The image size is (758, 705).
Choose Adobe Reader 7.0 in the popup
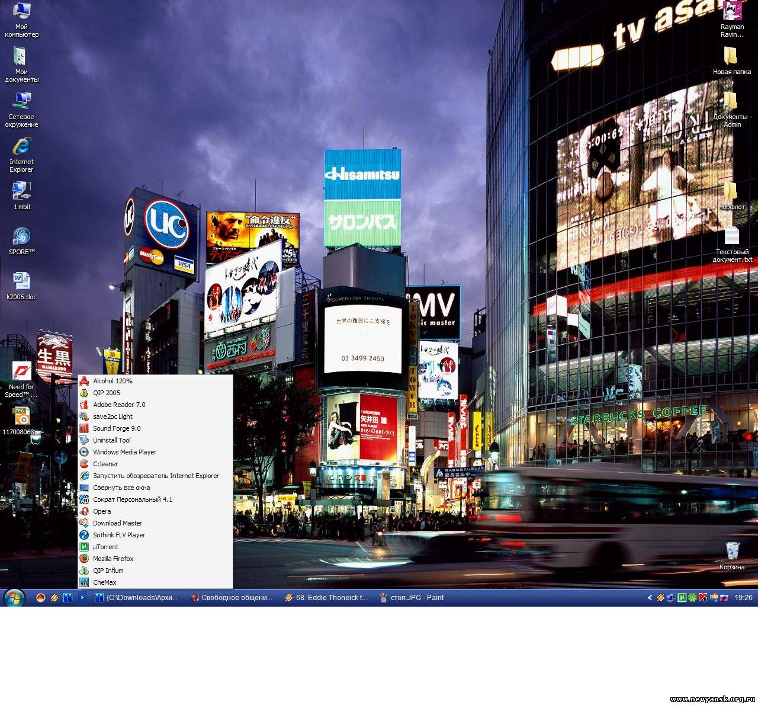coord(155,405)
